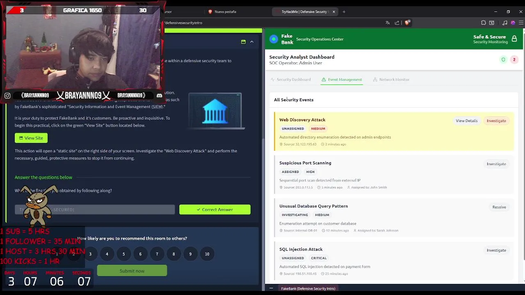Screen dimensions: 525x295
Task: Submit the recommendation rating with Submit now
Action: coord(132,271)
